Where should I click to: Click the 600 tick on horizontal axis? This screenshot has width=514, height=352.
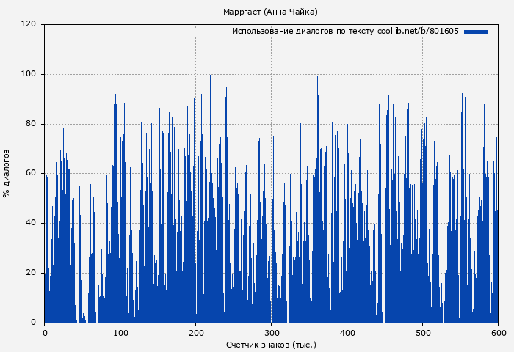[x=499, y=333]
